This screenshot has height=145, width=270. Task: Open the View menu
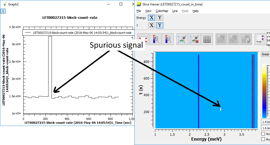[148, 11]
